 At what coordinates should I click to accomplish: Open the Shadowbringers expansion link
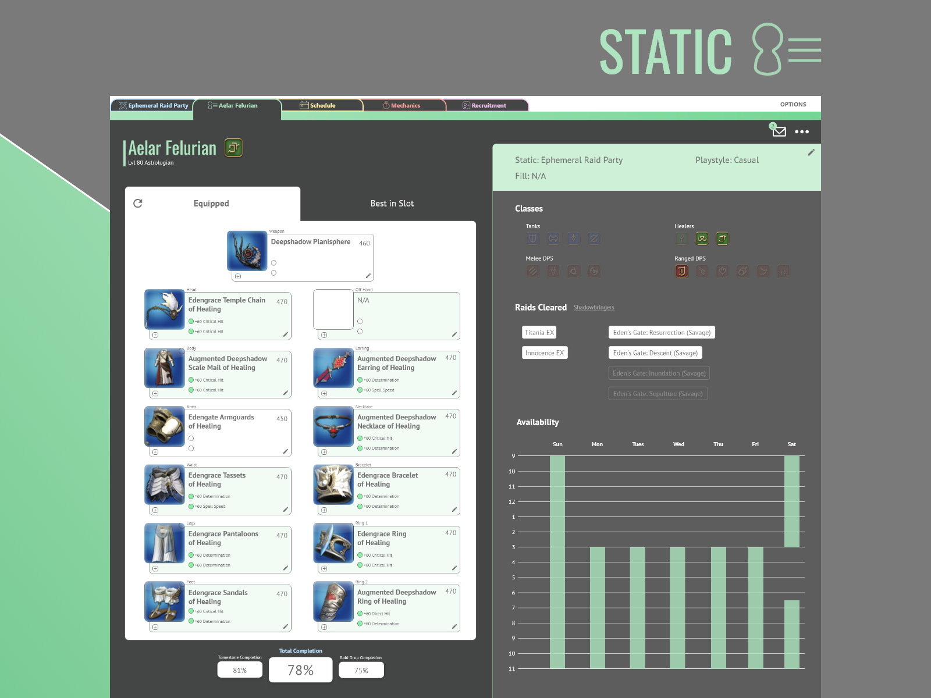click(x=594, y=308)
